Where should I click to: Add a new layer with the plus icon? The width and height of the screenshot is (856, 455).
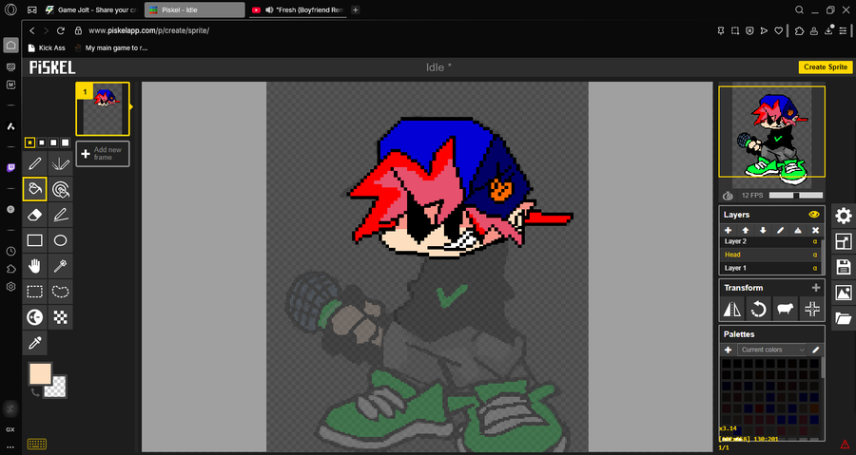pyautogui.click(x=728, y=231)
